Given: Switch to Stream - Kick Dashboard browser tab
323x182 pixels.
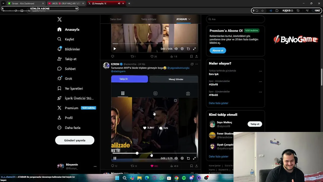Looking at the screenshot, I should pos(26,4).
